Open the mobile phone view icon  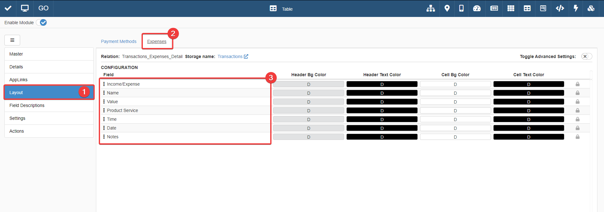(461, 8)
